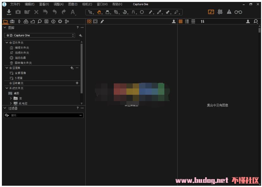Open the Capture tool tab camera icon
The image size is (262, 187).
12,21
